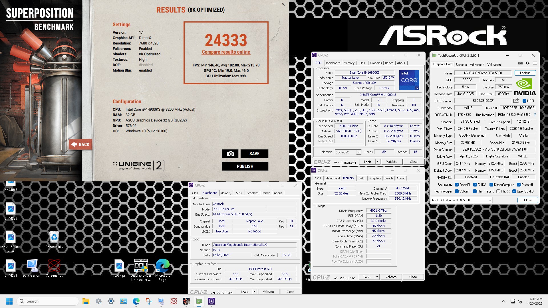Click the score 24333
Image resolution: width=548 pixels, height=308 pixels.
coord(226,40)
